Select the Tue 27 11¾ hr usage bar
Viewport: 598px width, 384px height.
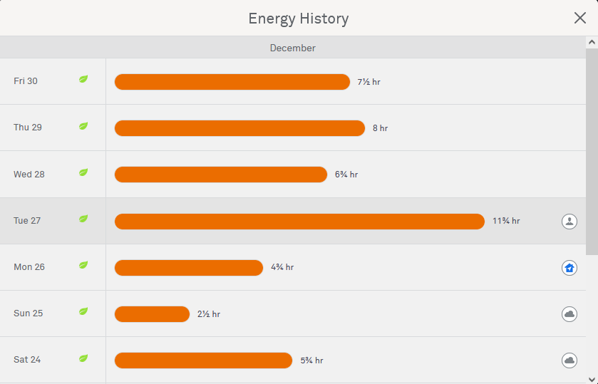[299, 222]
